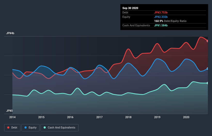Click the Equity row label in tooltip
The width and height of the screenshot is (212, 136).
[x=126, y=17]
